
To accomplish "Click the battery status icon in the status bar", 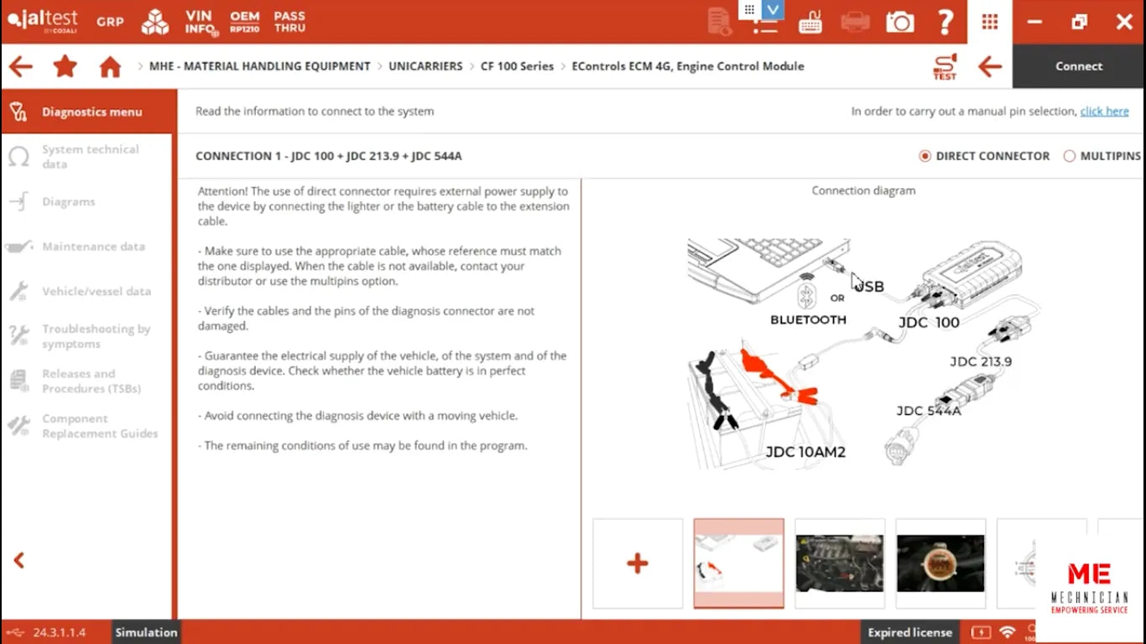I will pyautogui.click(x=981, y=632).
